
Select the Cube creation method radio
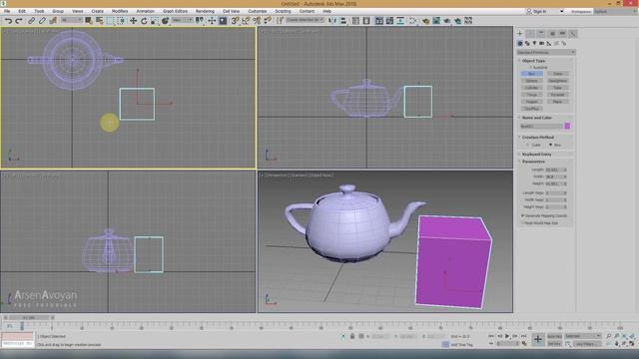pos(528,145)
